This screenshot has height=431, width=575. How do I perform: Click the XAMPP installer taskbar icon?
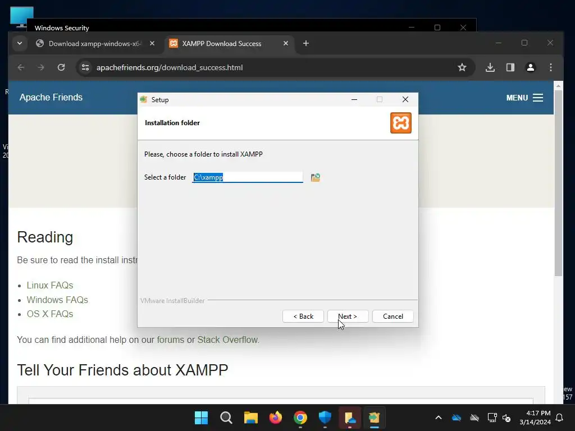(x=374, y=418)
